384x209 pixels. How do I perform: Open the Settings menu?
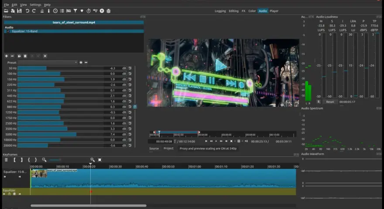[x=35, y=5]
